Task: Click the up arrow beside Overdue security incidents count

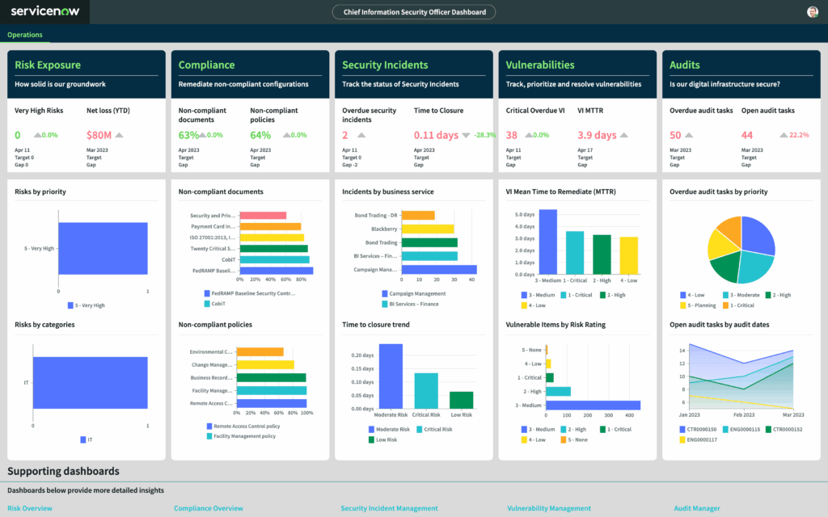Action: 361,136
